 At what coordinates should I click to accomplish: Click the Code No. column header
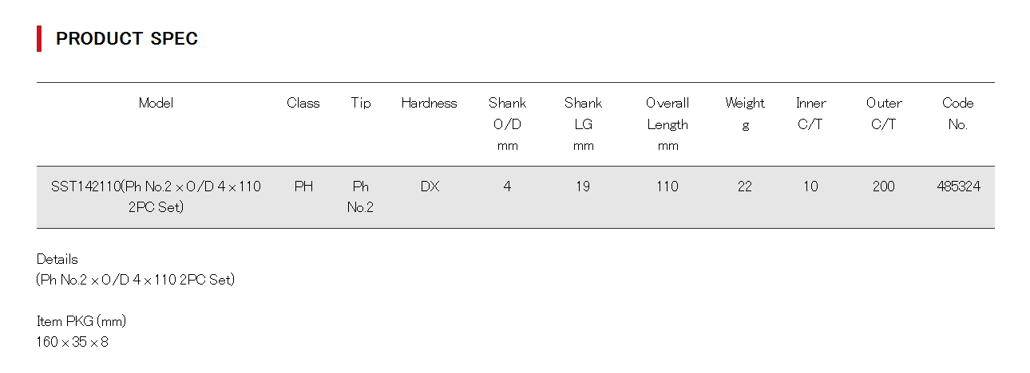tap(958, 113)
